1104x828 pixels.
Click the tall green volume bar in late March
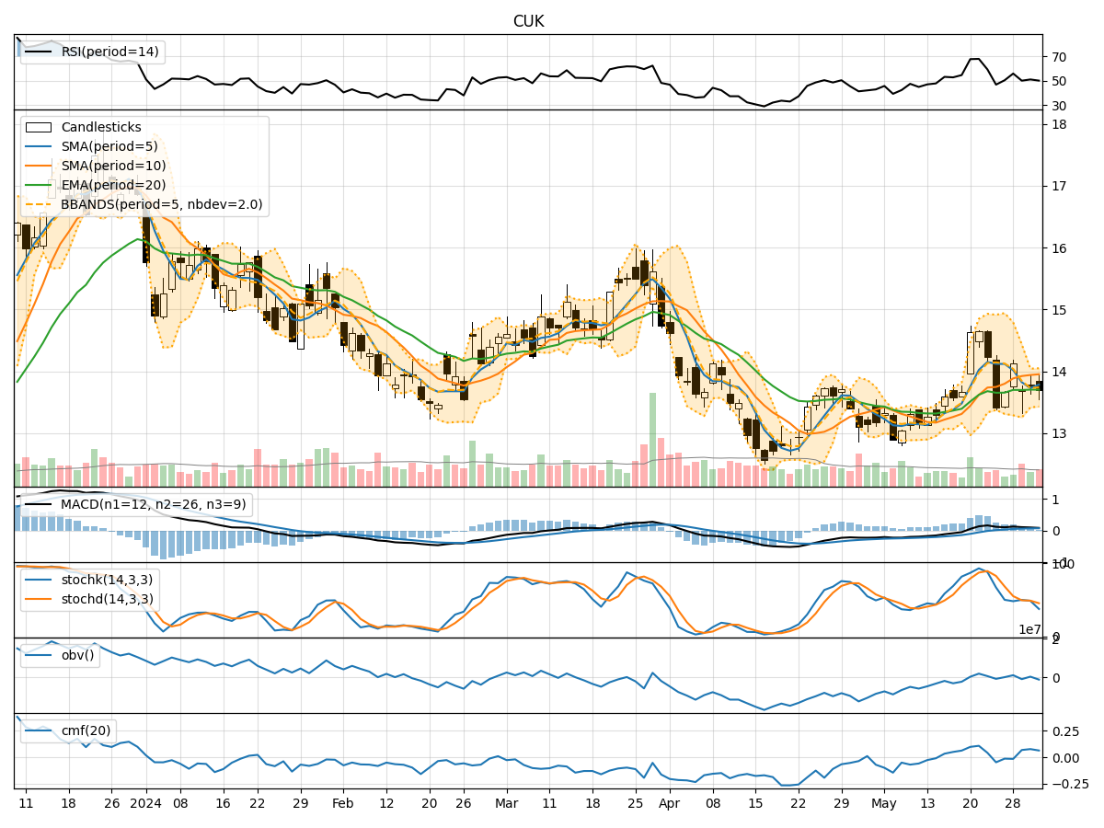point(653,437)
